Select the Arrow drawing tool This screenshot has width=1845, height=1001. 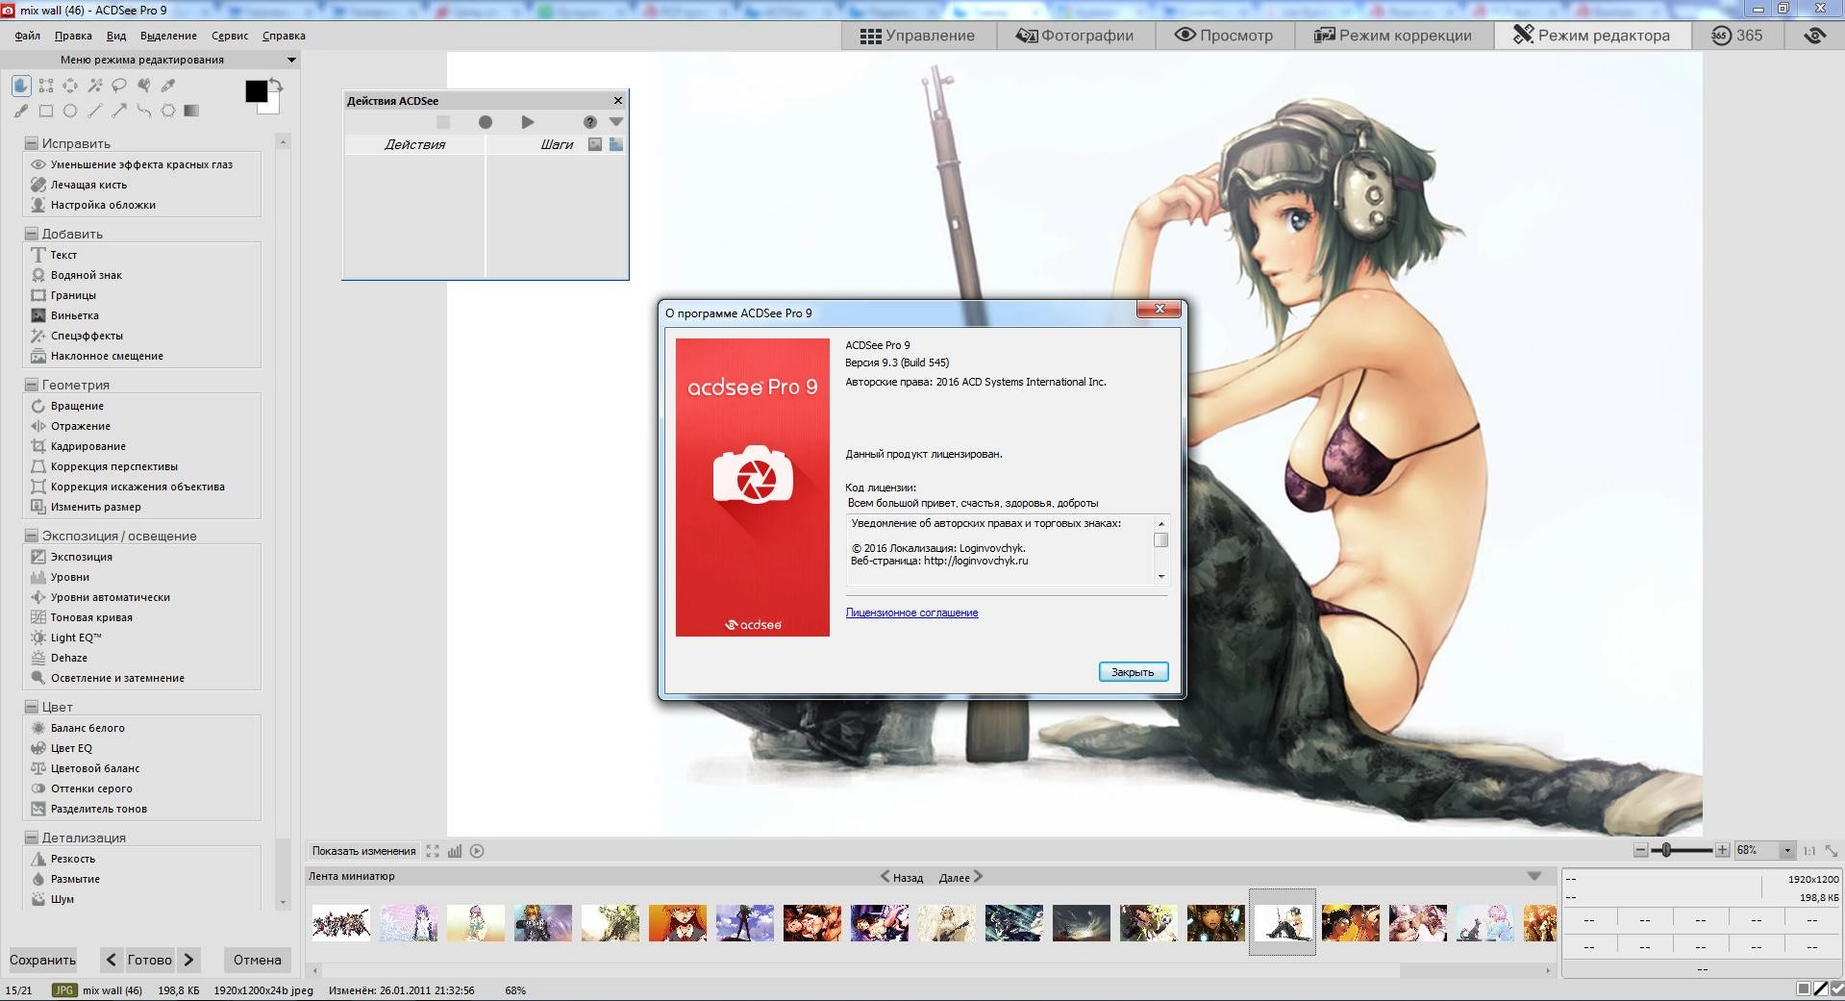coord(119,111)
